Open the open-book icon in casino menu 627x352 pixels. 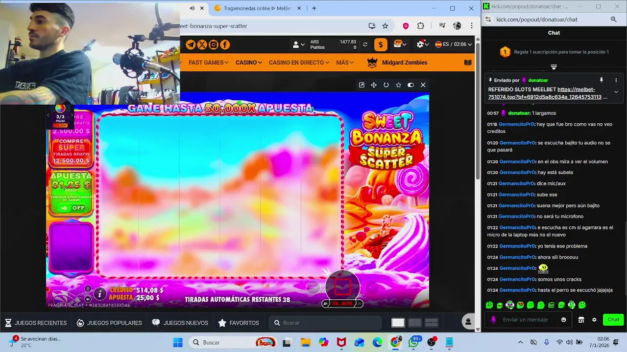tap(468, 63)
